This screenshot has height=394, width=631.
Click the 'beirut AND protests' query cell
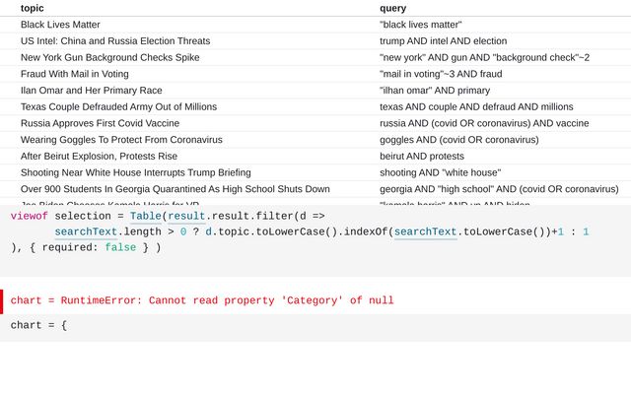[421, 157]
